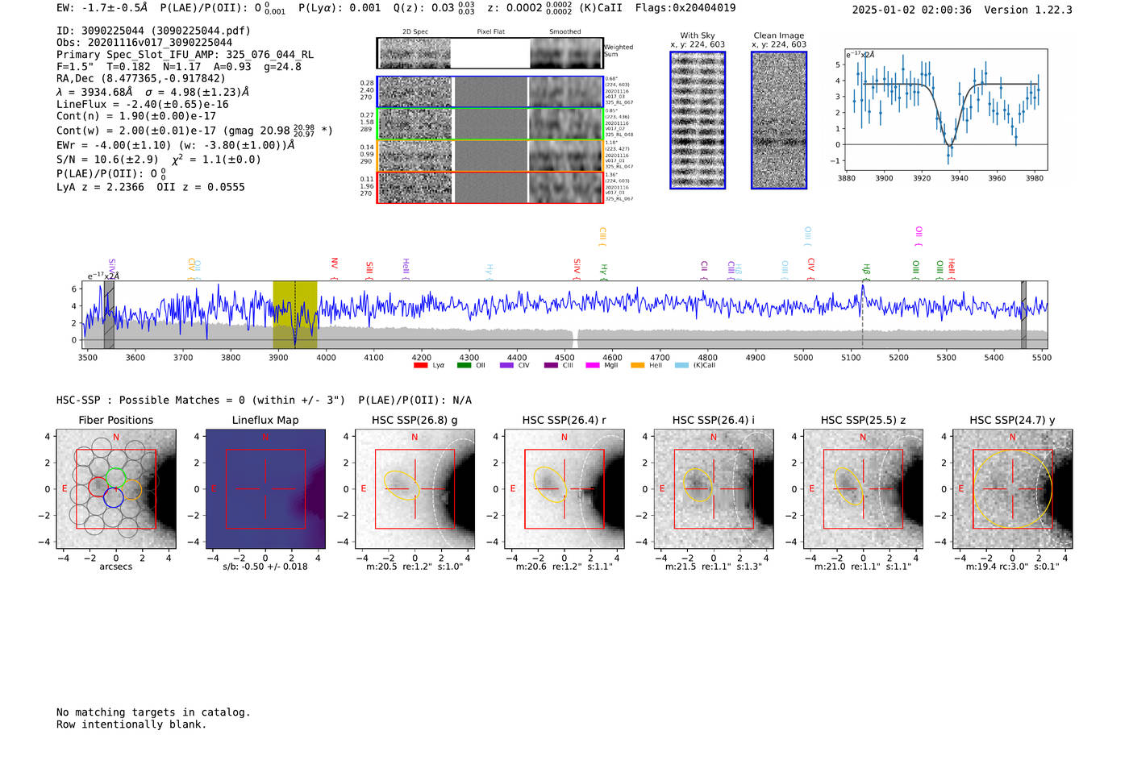Screen dimensions: 1129x768
Task: Click the "2D Spec" column header
Action: coord(415,32)
